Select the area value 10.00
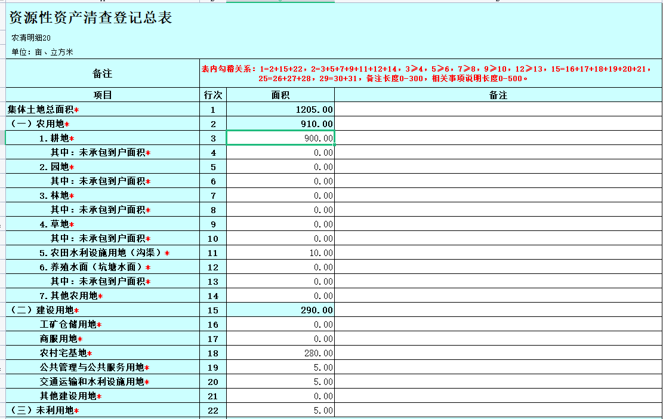The width and height of the screenshot is (666, 419). click(280, 252)
